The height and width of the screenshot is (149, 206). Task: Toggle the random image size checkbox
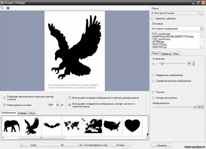(x=153, y=81)
